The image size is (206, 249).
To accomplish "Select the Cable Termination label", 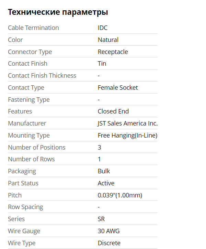I will [x=33, y=28].
